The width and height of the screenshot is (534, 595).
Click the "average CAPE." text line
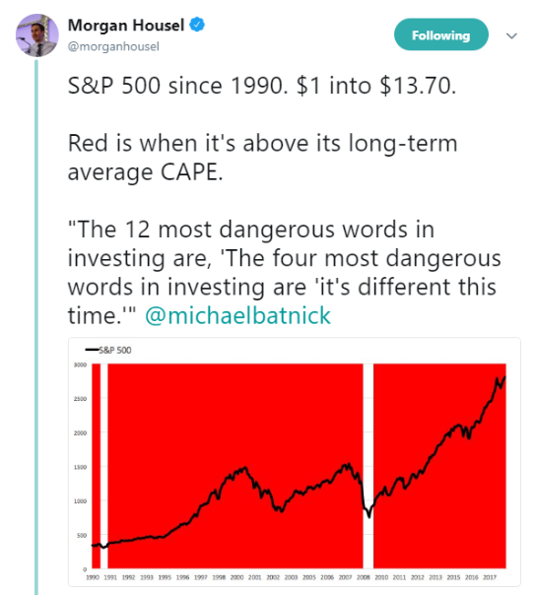point(146,172)
